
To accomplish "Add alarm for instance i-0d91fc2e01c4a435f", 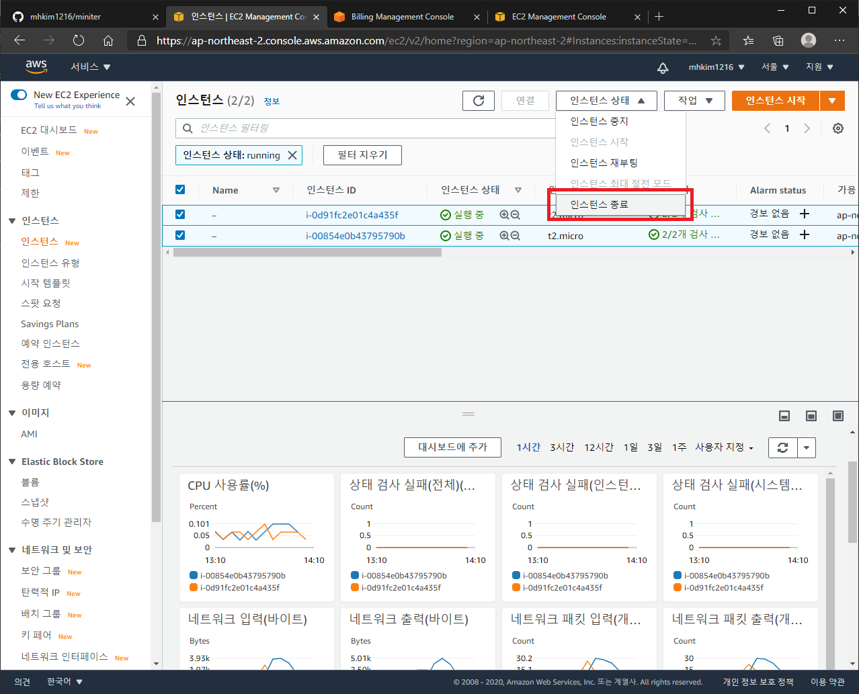I will (805, 214).
